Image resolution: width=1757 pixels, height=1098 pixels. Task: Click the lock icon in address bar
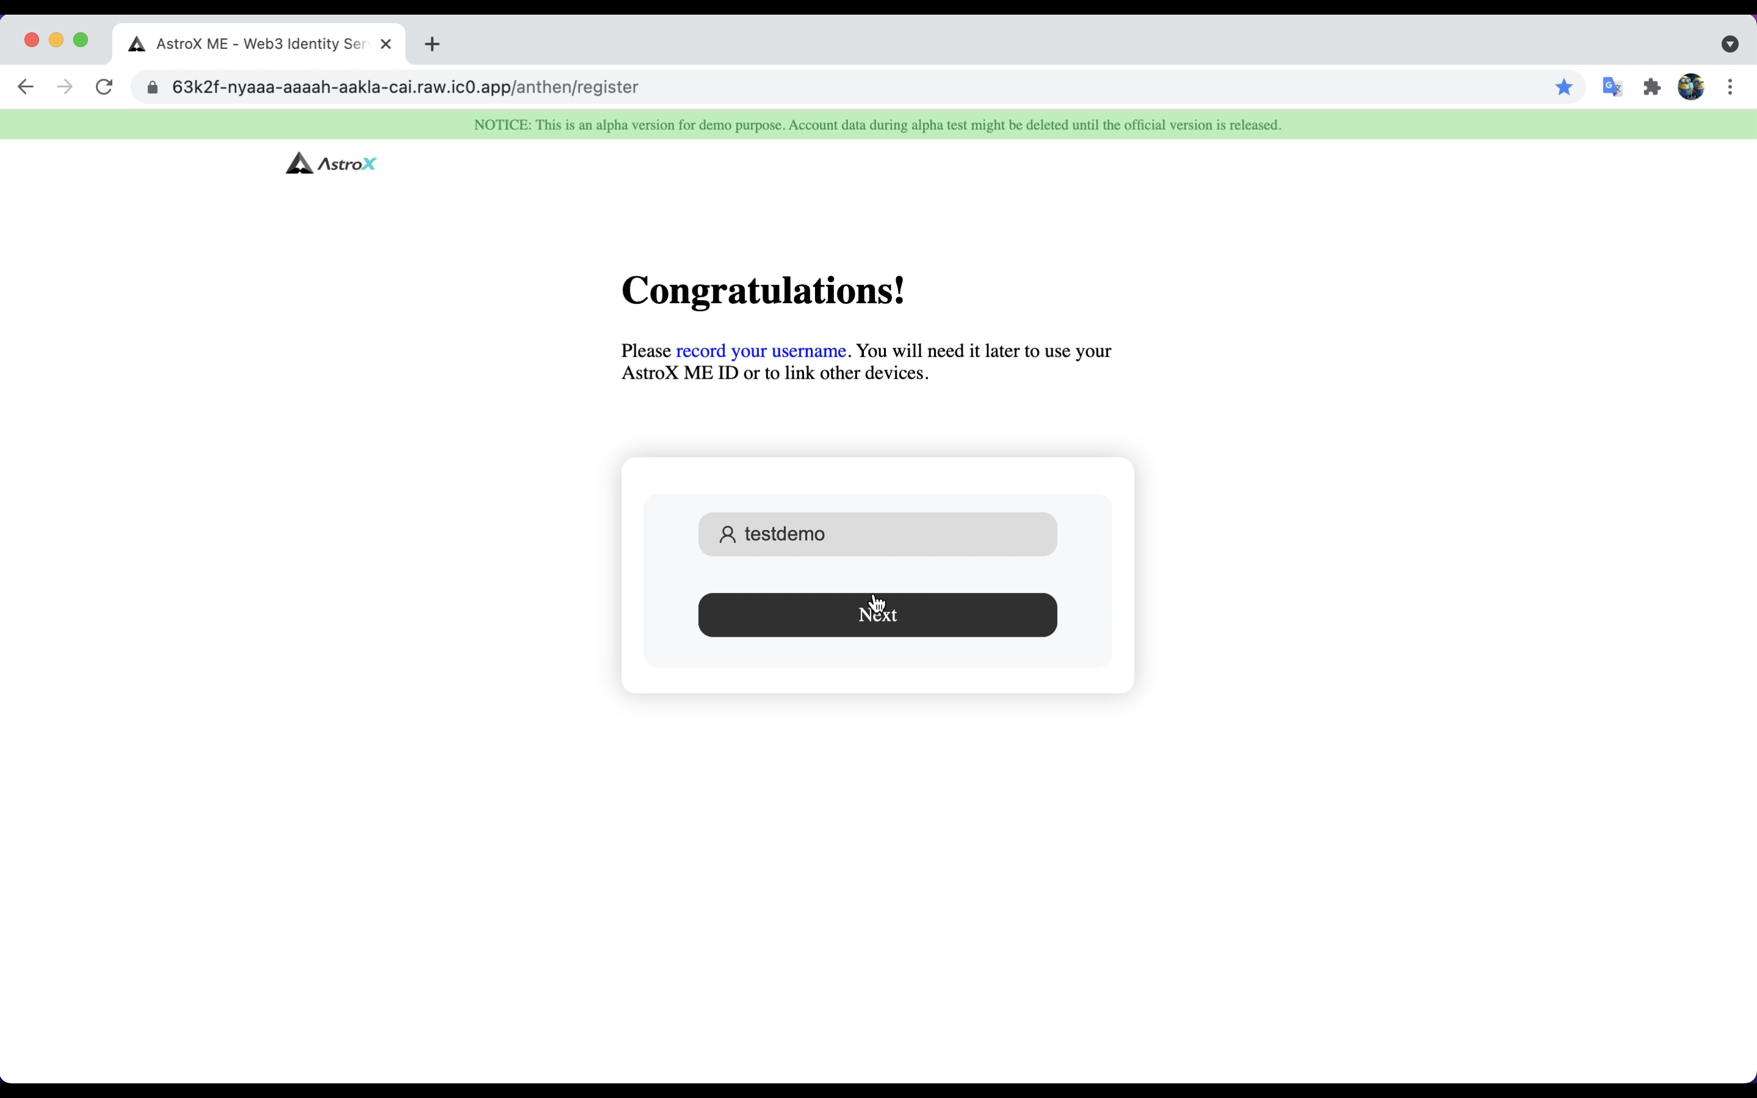tap(153, 88)
